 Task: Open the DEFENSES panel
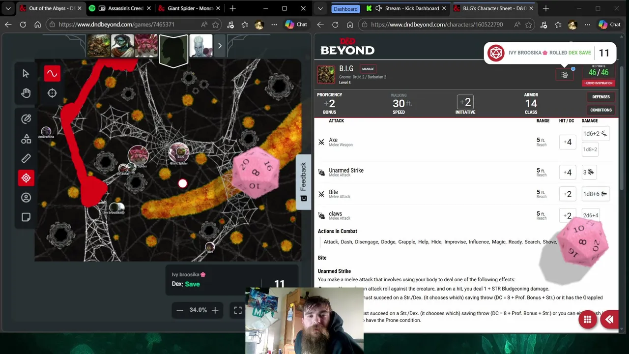[600, 97]
